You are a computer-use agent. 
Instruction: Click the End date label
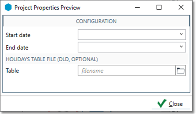tap(17, 47)
